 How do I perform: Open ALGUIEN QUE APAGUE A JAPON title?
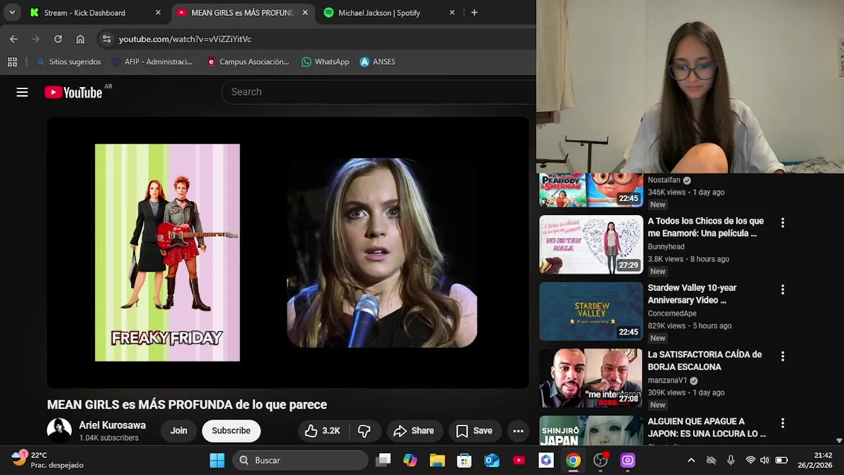pyautogui.click(x=707, y=427)
